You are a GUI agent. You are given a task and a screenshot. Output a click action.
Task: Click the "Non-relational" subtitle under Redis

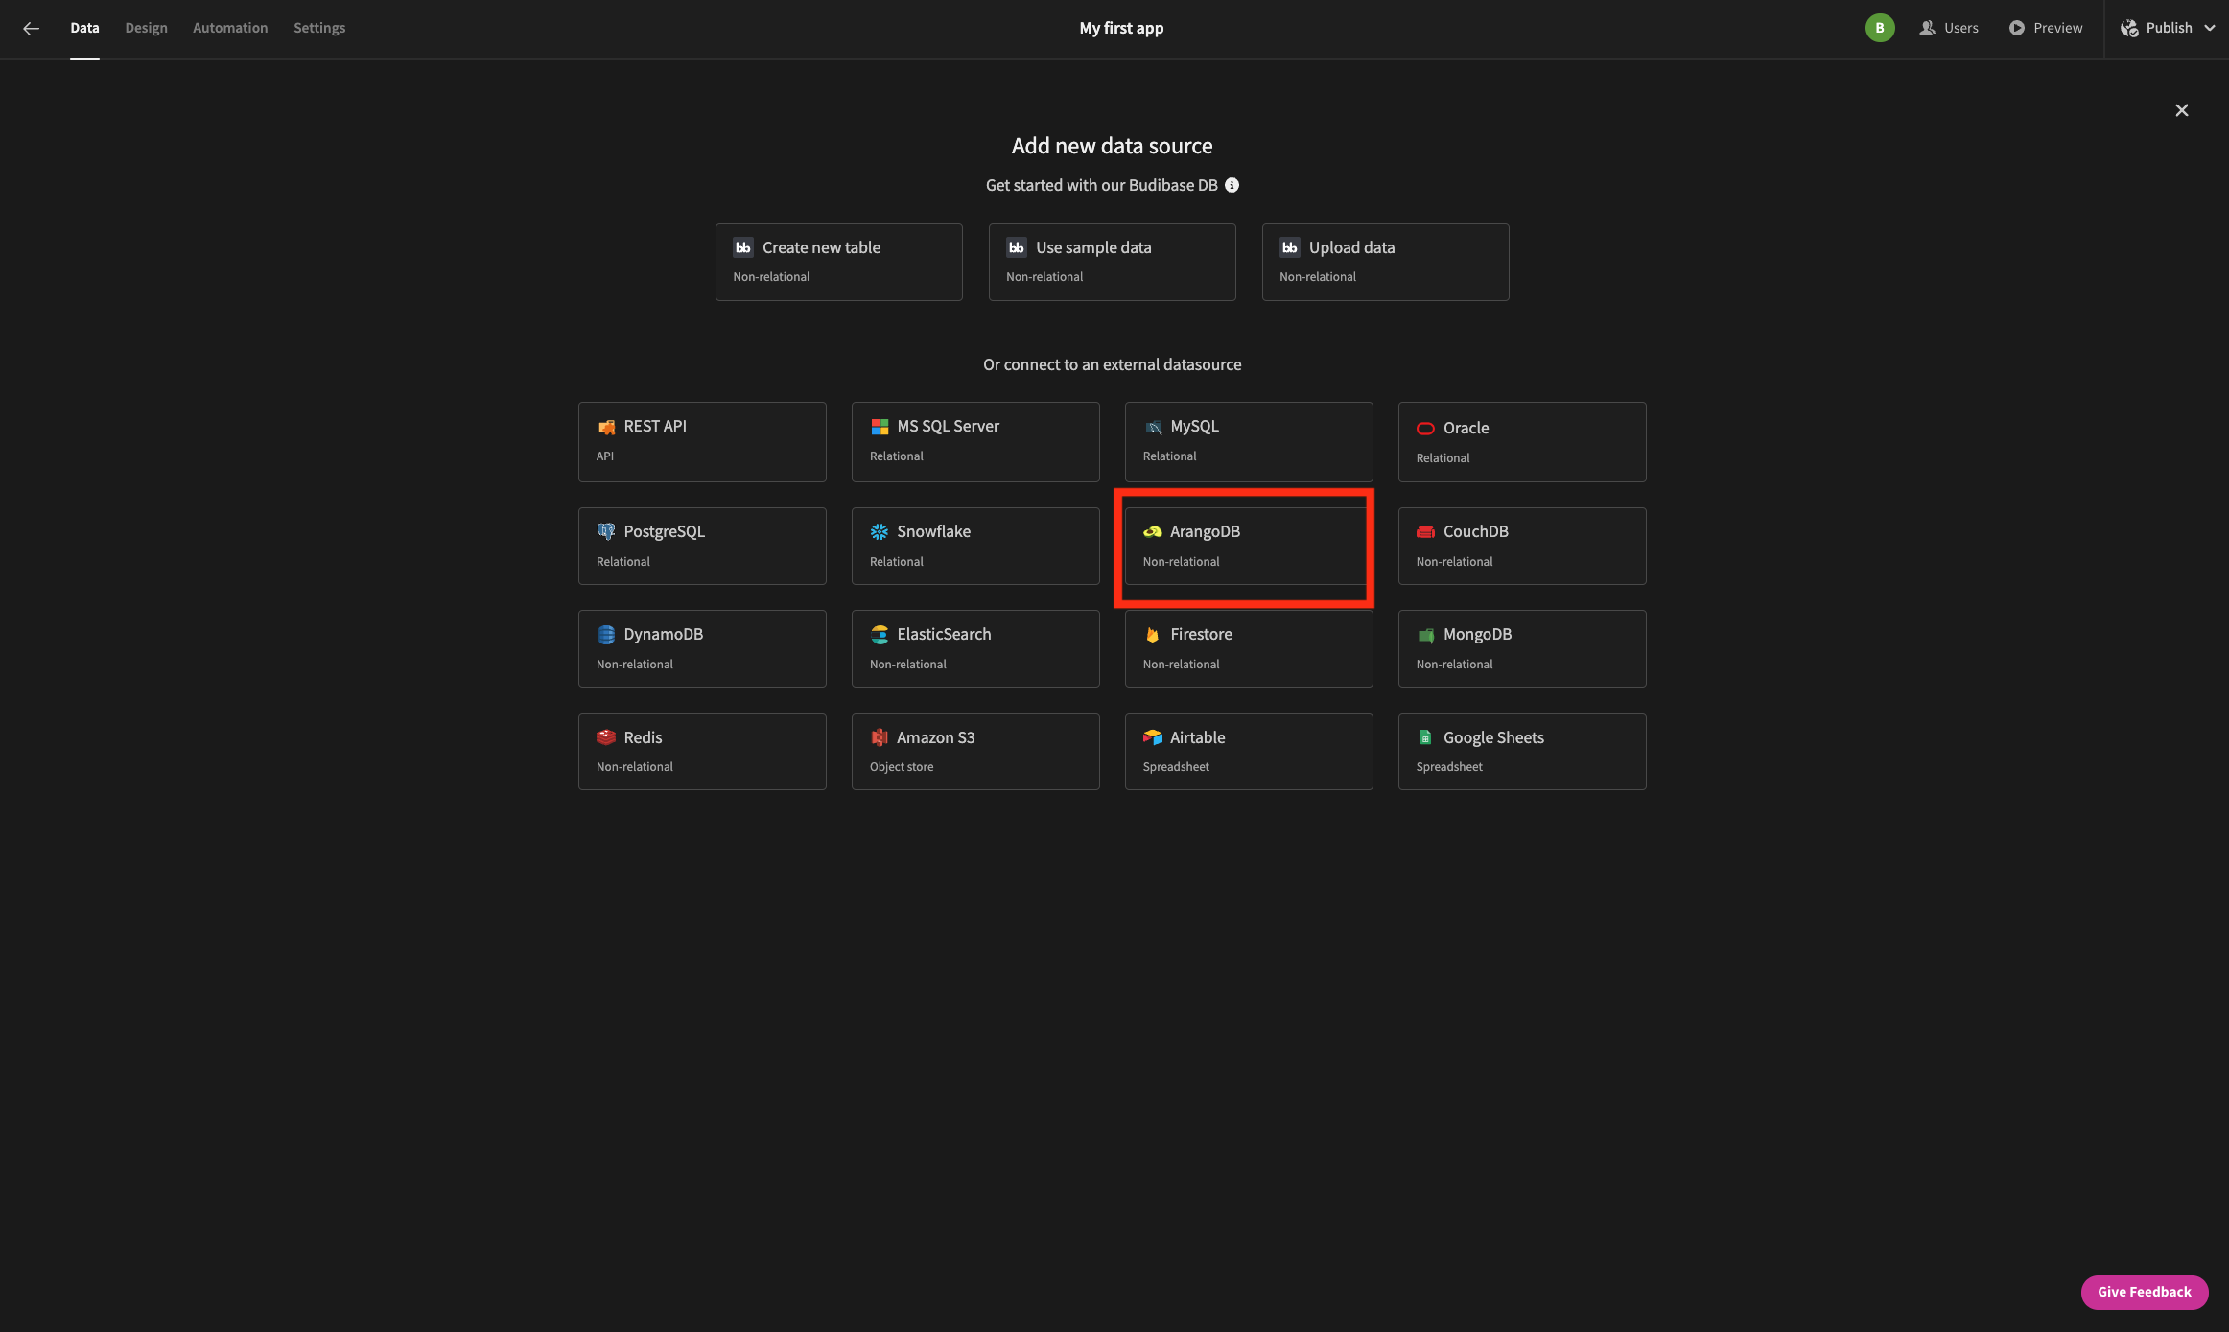pos(635,767)
